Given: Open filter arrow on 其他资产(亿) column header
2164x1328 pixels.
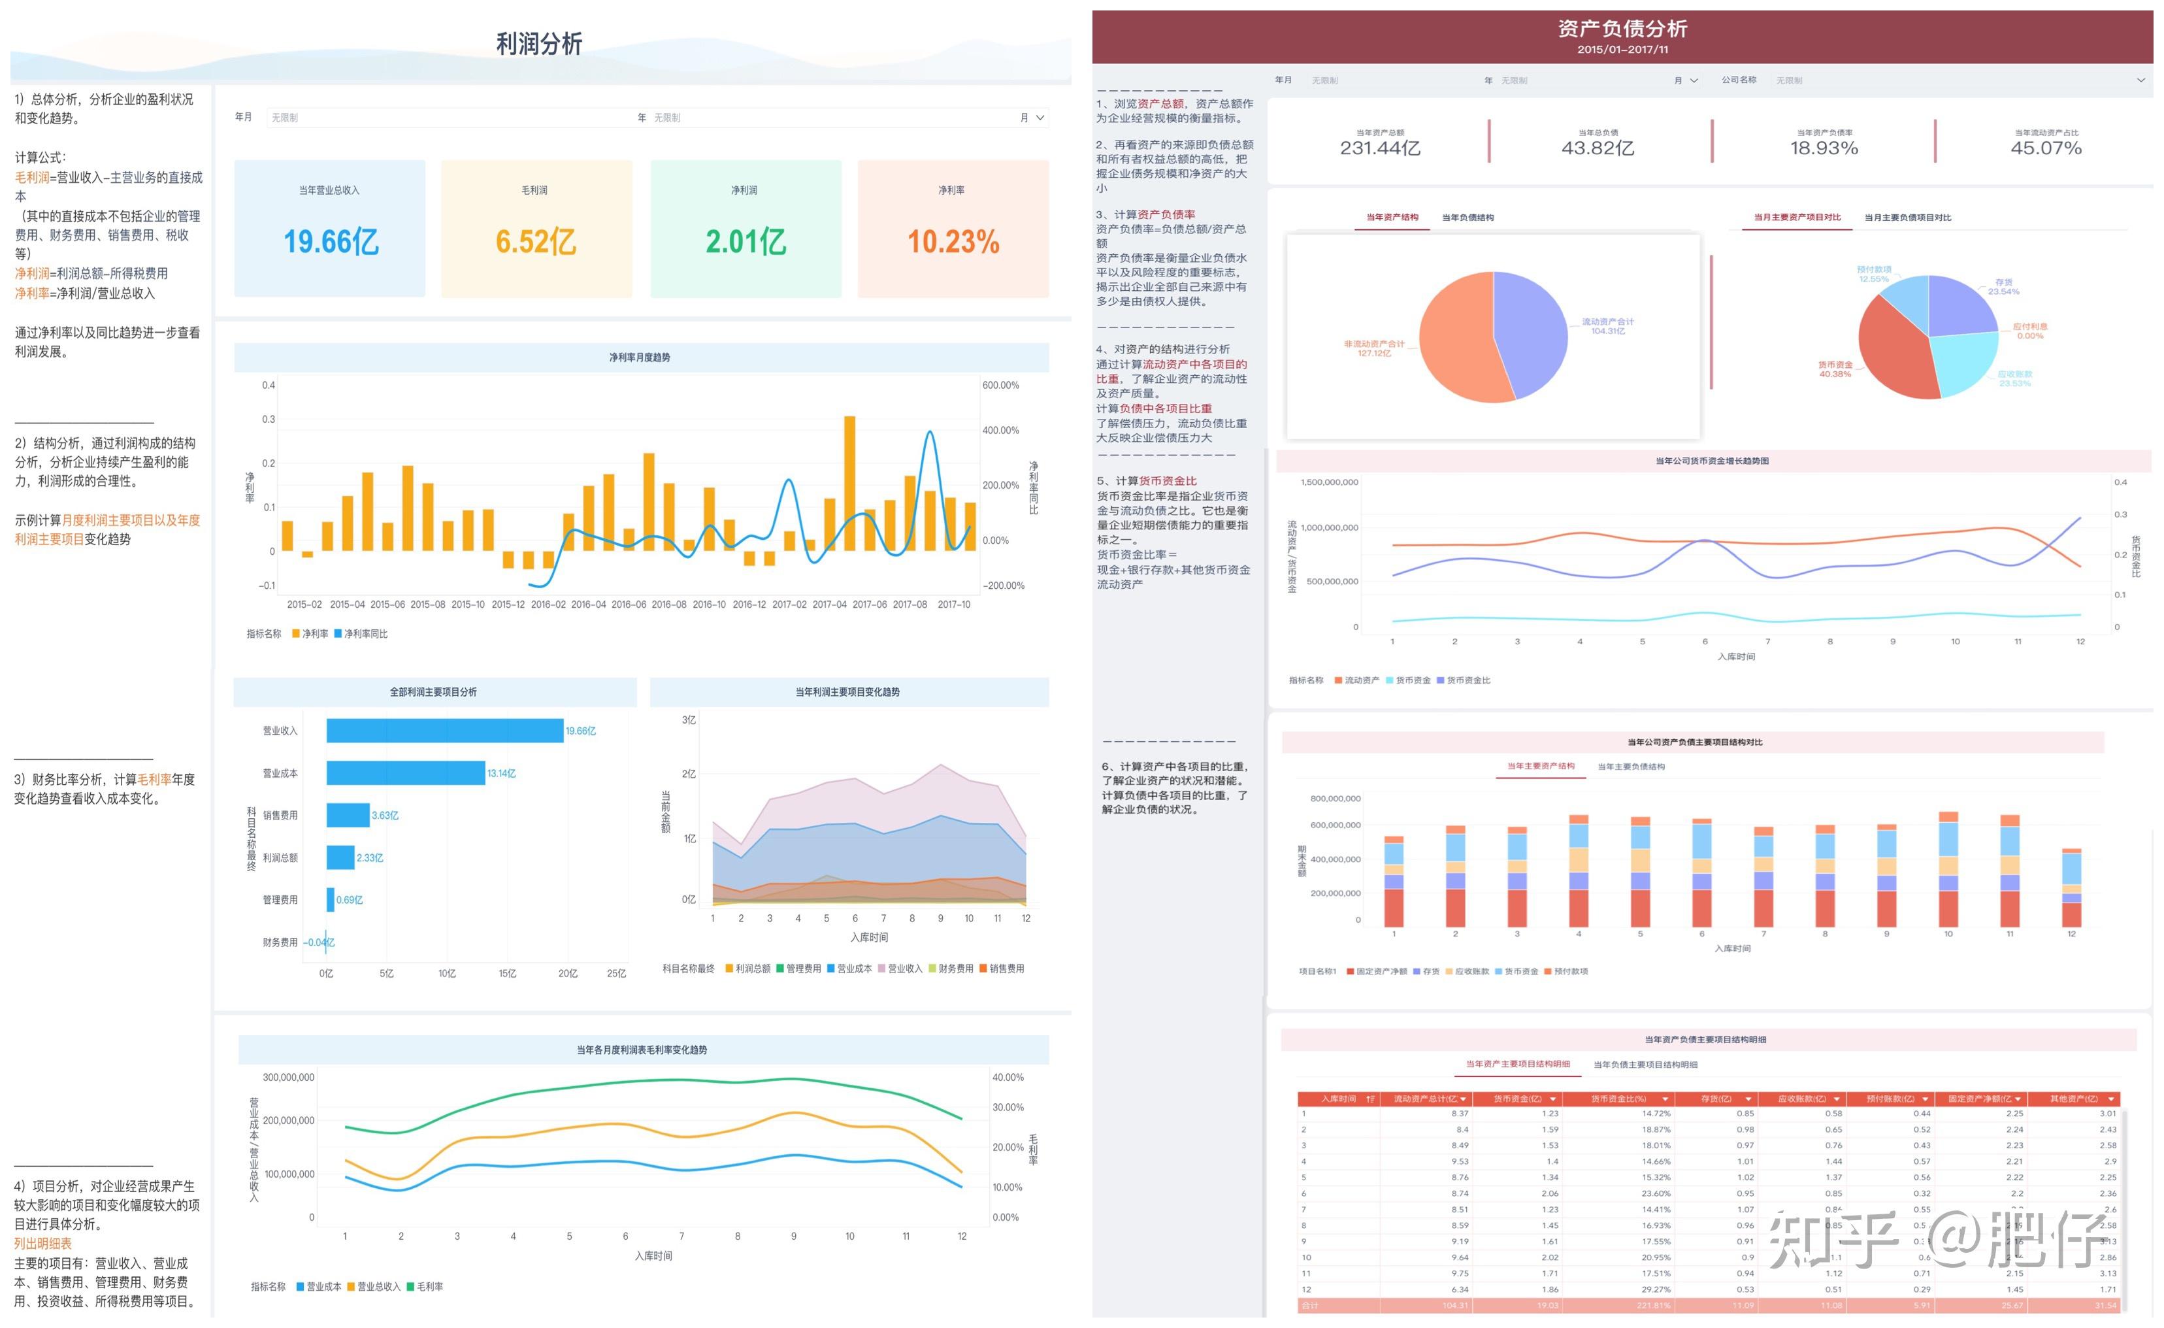Looking at the screenshot, I should click(2111, 1099).
